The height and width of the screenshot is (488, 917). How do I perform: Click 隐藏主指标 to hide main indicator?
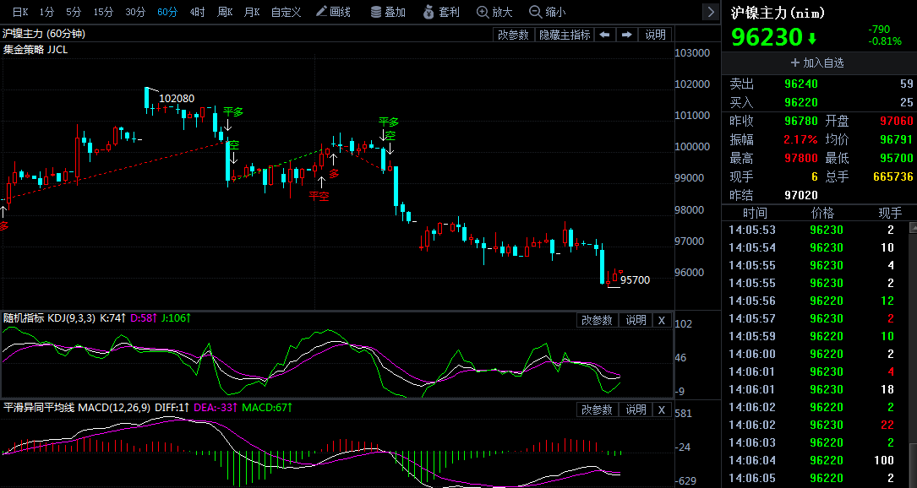coord(565,35)
